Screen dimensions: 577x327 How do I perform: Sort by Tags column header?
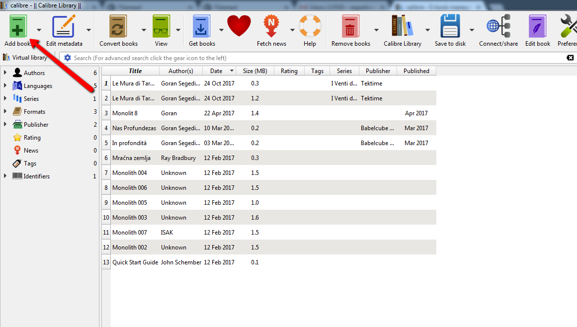pos(317,71)
